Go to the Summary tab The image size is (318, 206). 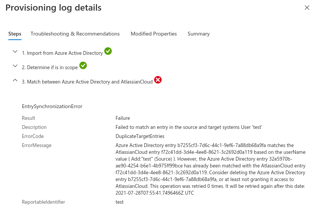pyautogui.click(x=199, y=34)
